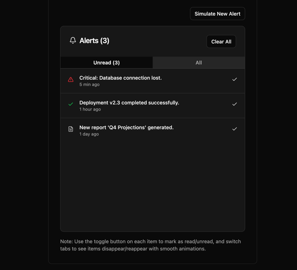Click the green checkmark deployment icon
The height and width of the screenshot is (270, 297).
[71, 104]
